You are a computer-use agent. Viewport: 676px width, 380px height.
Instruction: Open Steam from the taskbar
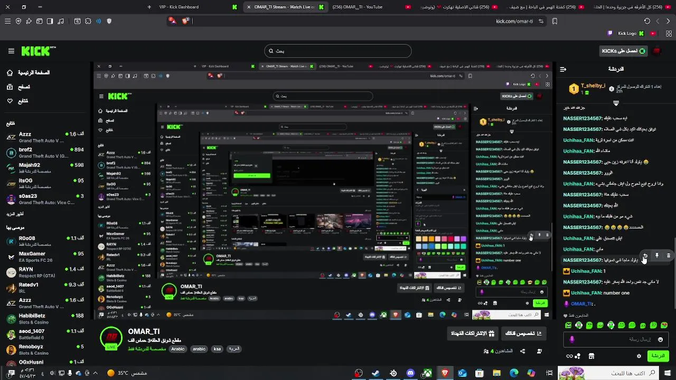coord(375,373)
